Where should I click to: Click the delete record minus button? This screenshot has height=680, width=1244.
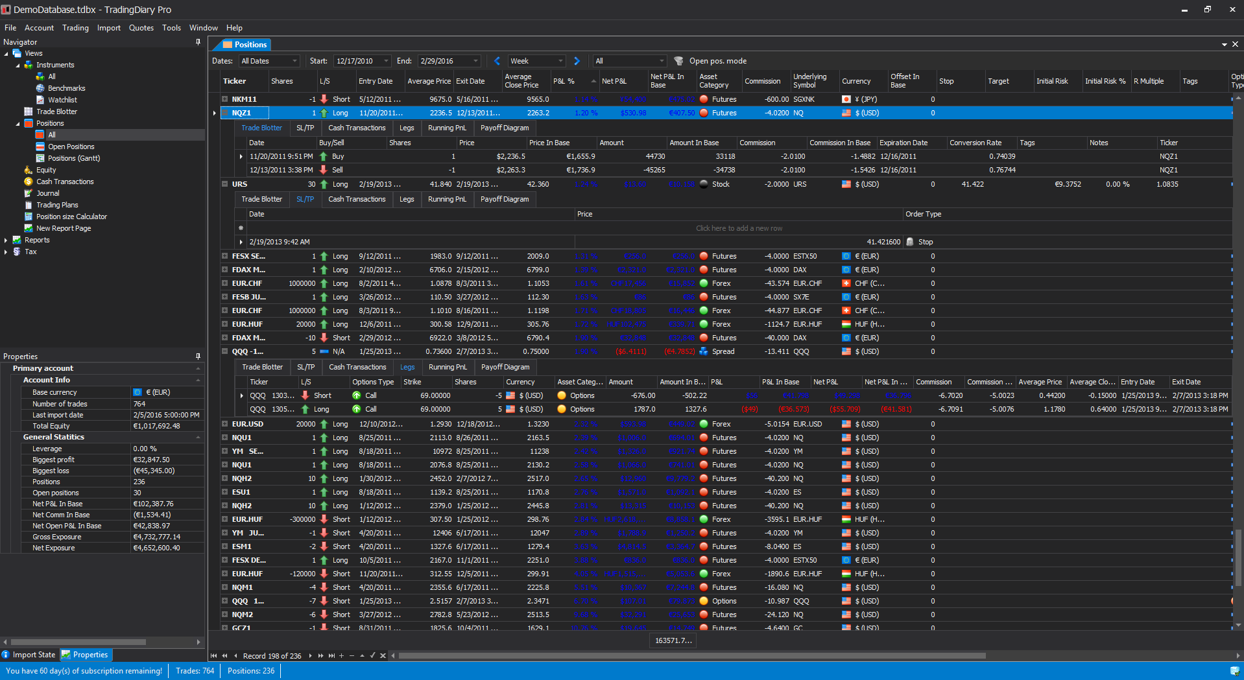(352, 656)
